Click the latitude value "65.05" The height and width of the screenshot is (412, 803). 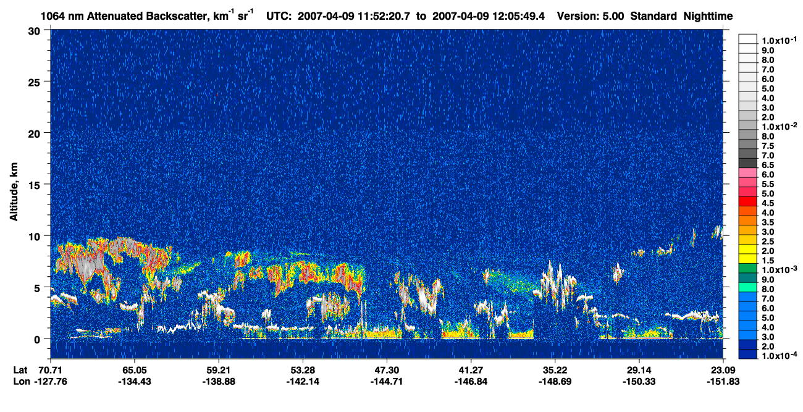[x=134, y=370]
